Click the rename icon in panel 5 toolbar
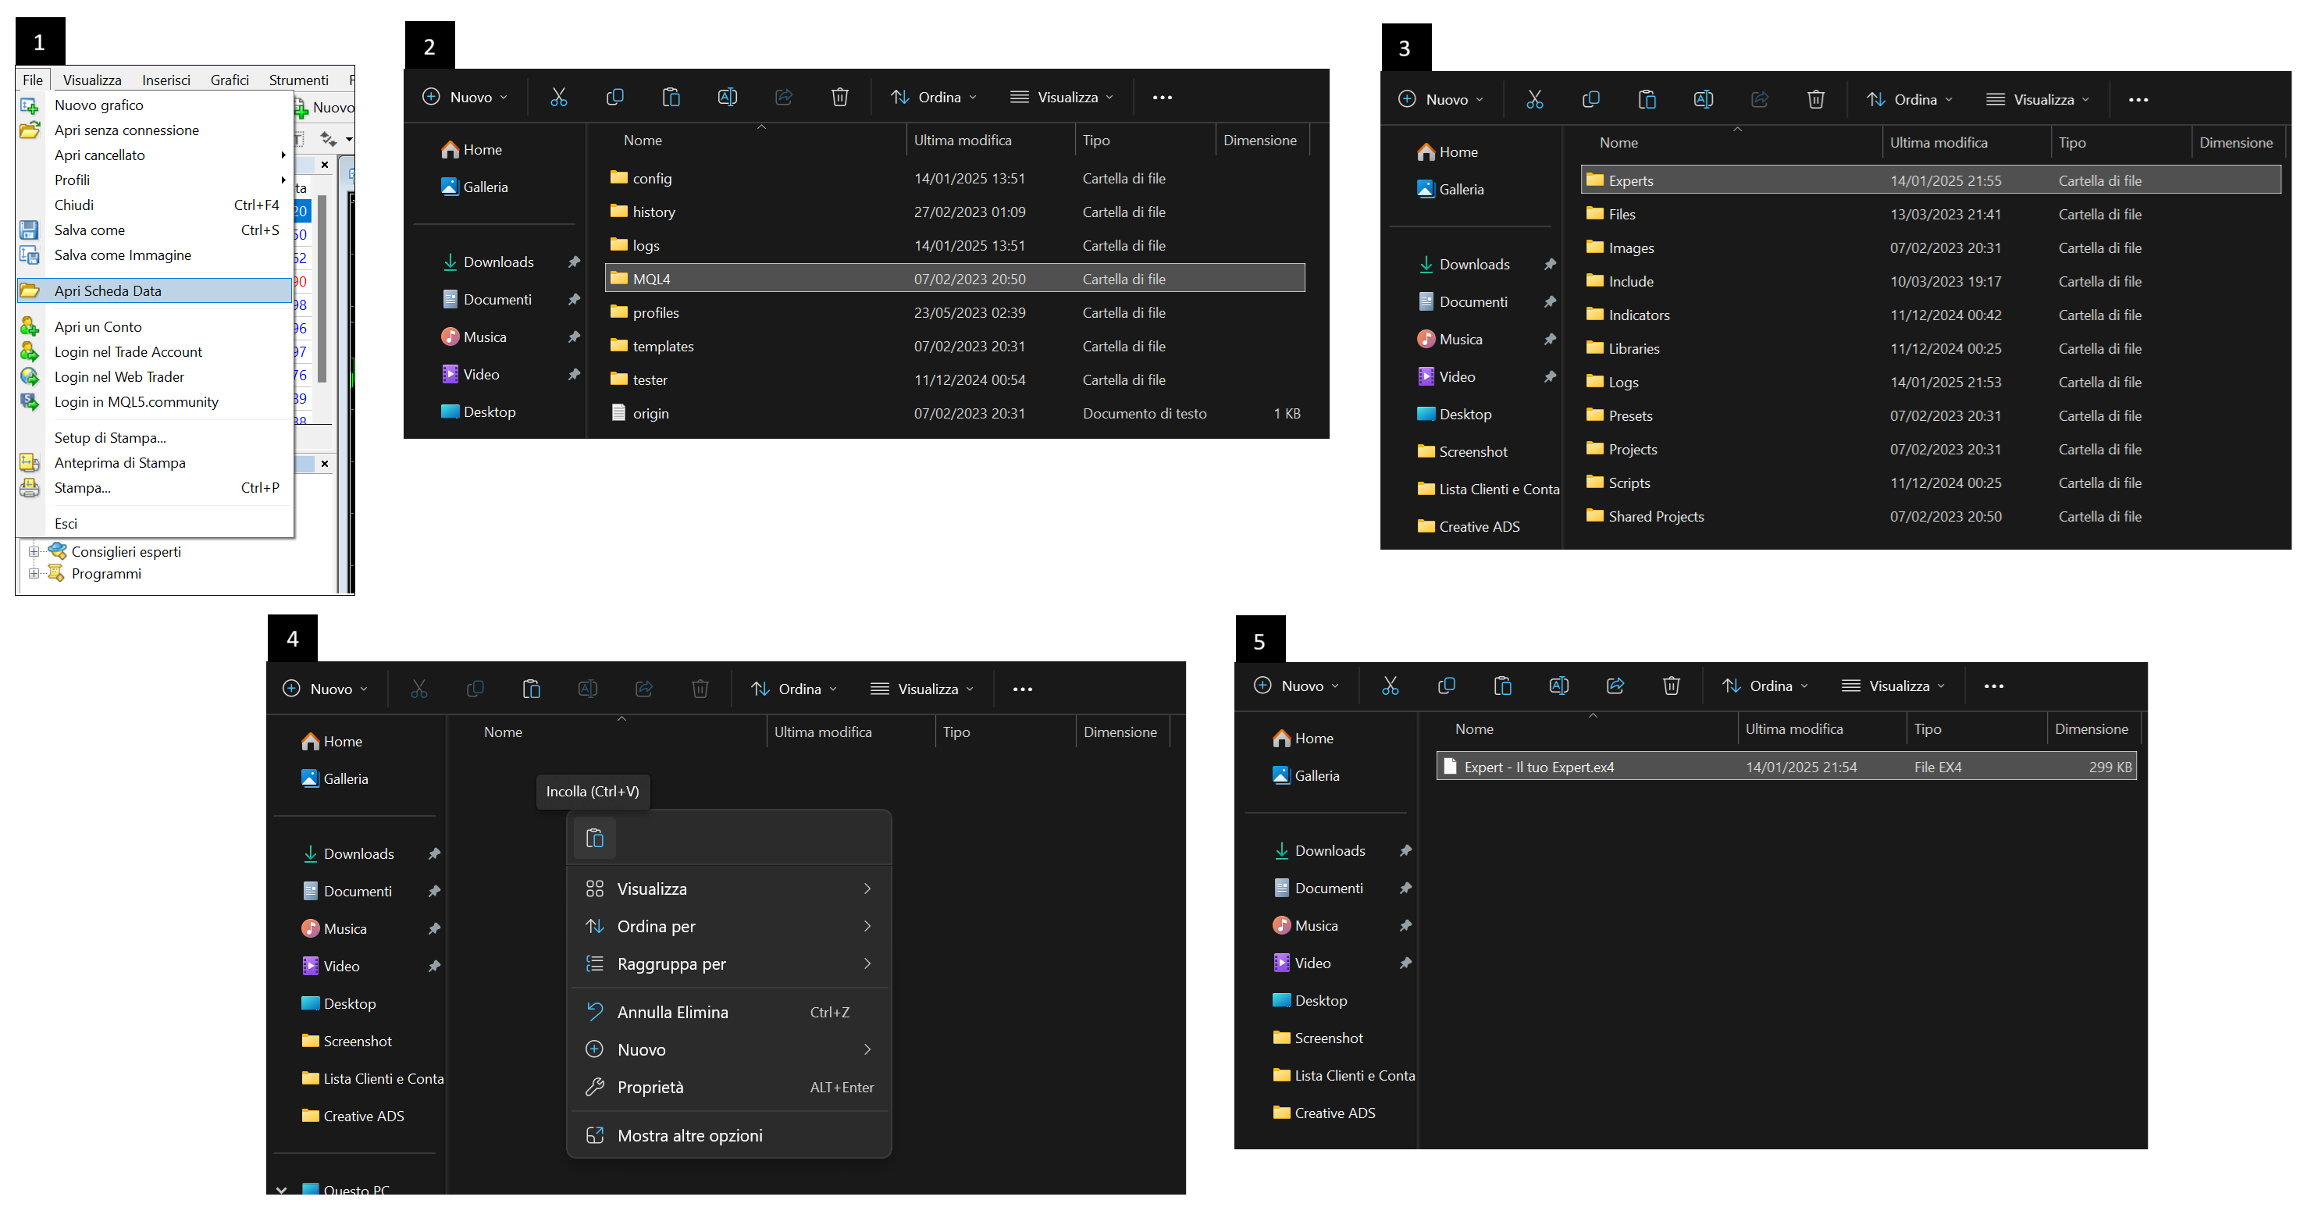Viewport: 2318px width, 1218px height. [x=1558, y=686]
